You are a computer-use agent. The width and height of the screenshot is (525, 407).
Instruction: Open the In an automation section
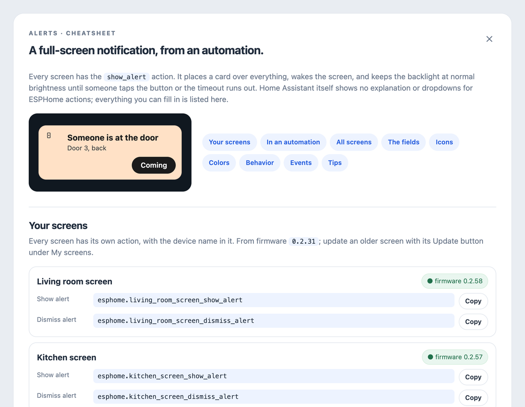(x=293, y=142)
